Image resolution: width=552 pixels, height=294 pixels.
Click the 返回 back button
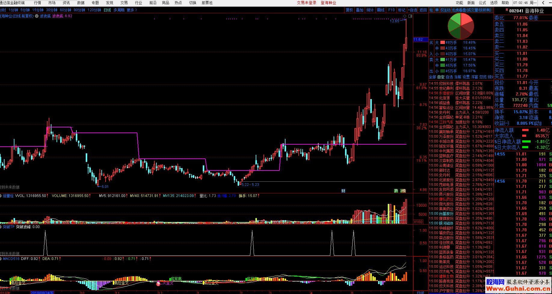[423, 10]
